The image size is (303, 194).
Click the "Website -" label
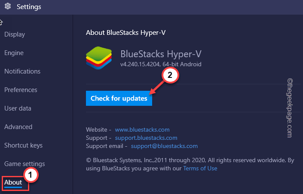point(98,129)
